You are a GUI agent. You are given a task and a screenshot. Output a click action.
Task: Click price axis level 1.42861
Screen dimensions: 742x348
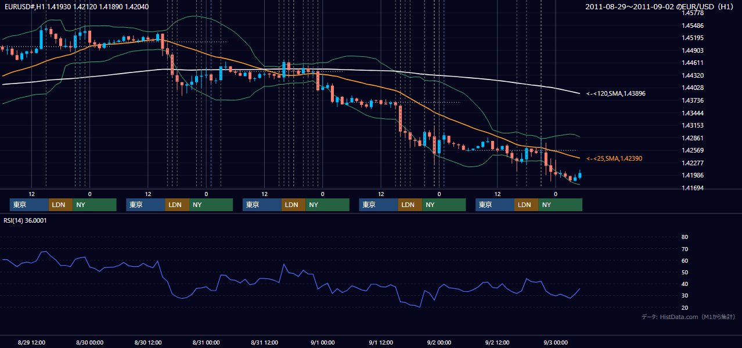pos(692,138)
